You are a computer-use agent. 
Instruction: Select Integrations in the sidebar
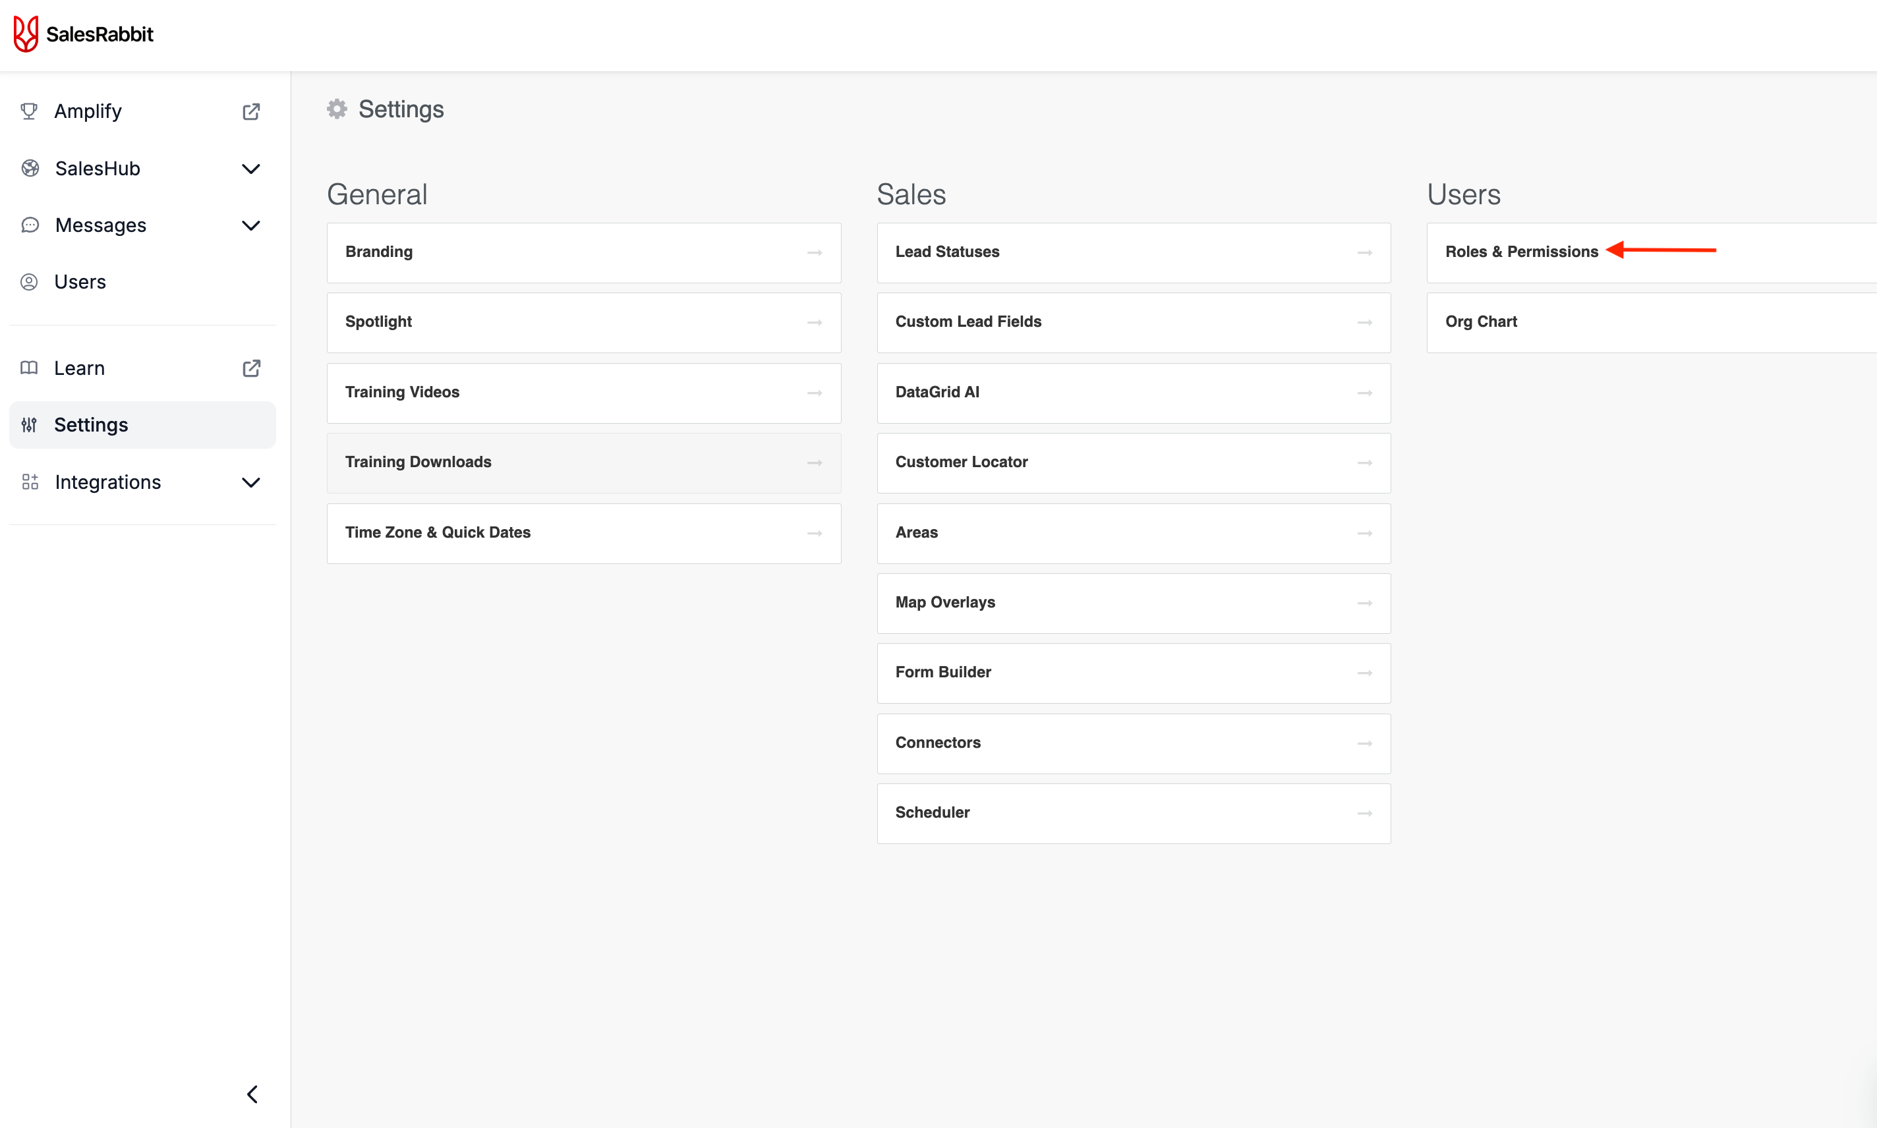[x=142, y=483]
